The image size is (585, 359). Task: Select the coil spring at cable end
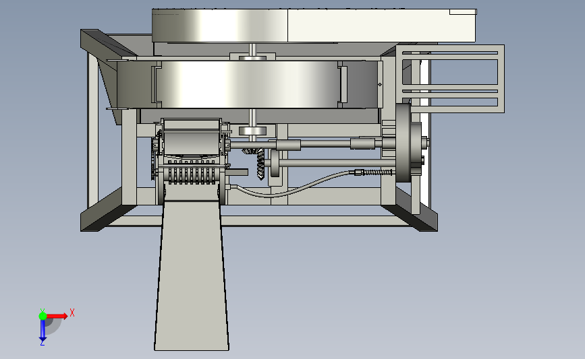click(378, 172)
